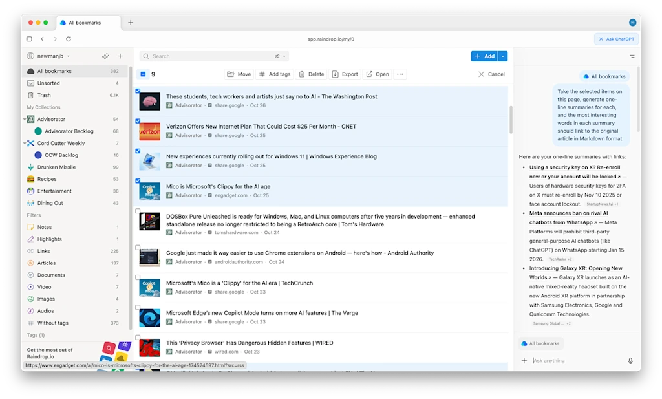Open the Add button dropdown arrow
The height and width of the screenshot is (399, 662).
(x=503, y=56)
